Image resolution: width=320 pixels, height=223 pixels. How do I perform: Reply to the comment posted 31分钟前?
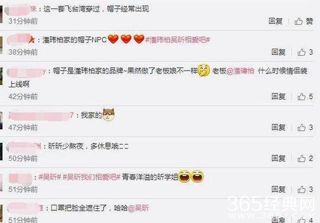point(275,21)
